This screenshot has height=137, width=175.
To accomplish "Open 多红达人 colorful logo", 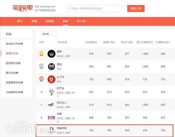I will 52,105.
